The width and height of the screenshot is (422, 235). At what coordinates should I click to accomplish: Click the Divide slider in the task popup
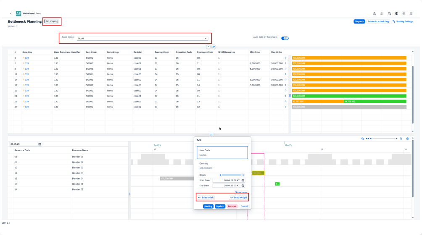pyautogui.click(x=231, y=175)
